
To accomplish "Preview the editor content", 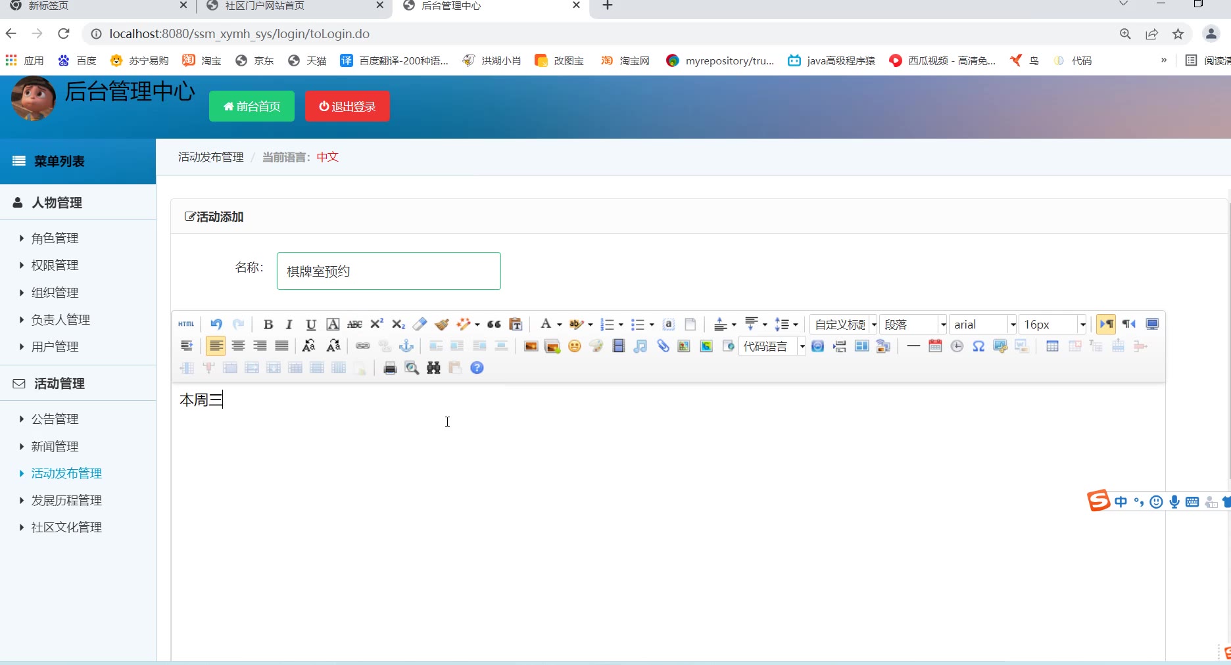I will pyautogui.click(x=412, y=367).
